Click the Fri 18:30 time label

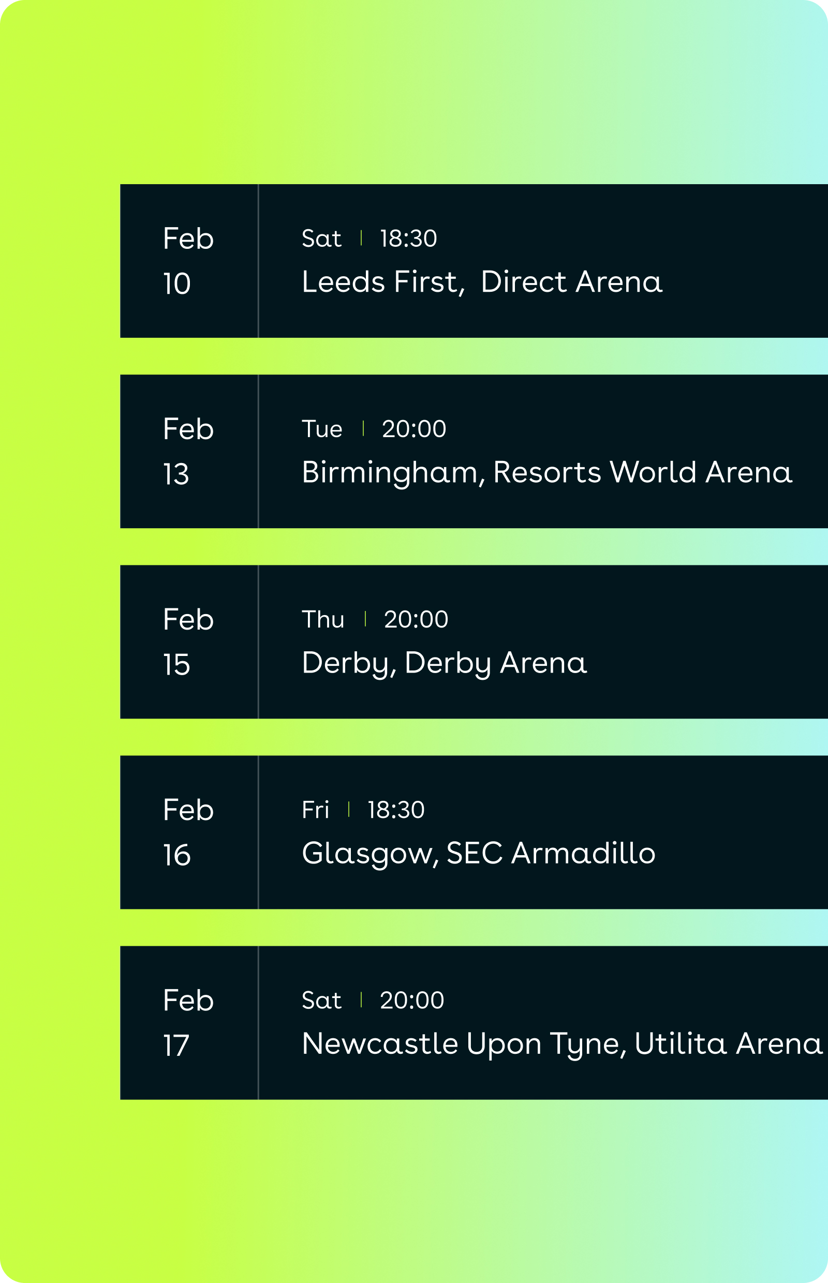[363, 810]
